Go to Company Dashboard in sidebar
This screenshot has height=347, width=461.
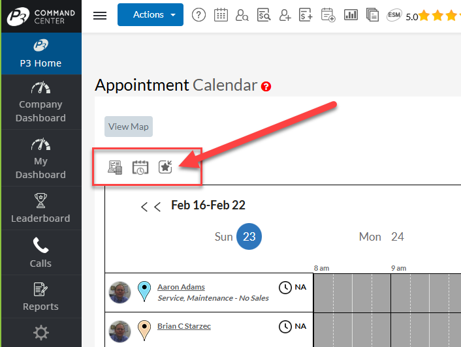40,103
